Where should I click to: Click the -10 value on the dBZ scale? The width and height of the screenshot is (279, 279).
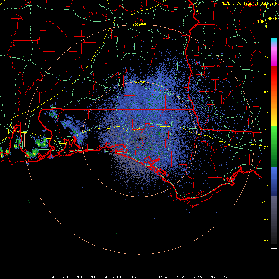click(265, 203)
